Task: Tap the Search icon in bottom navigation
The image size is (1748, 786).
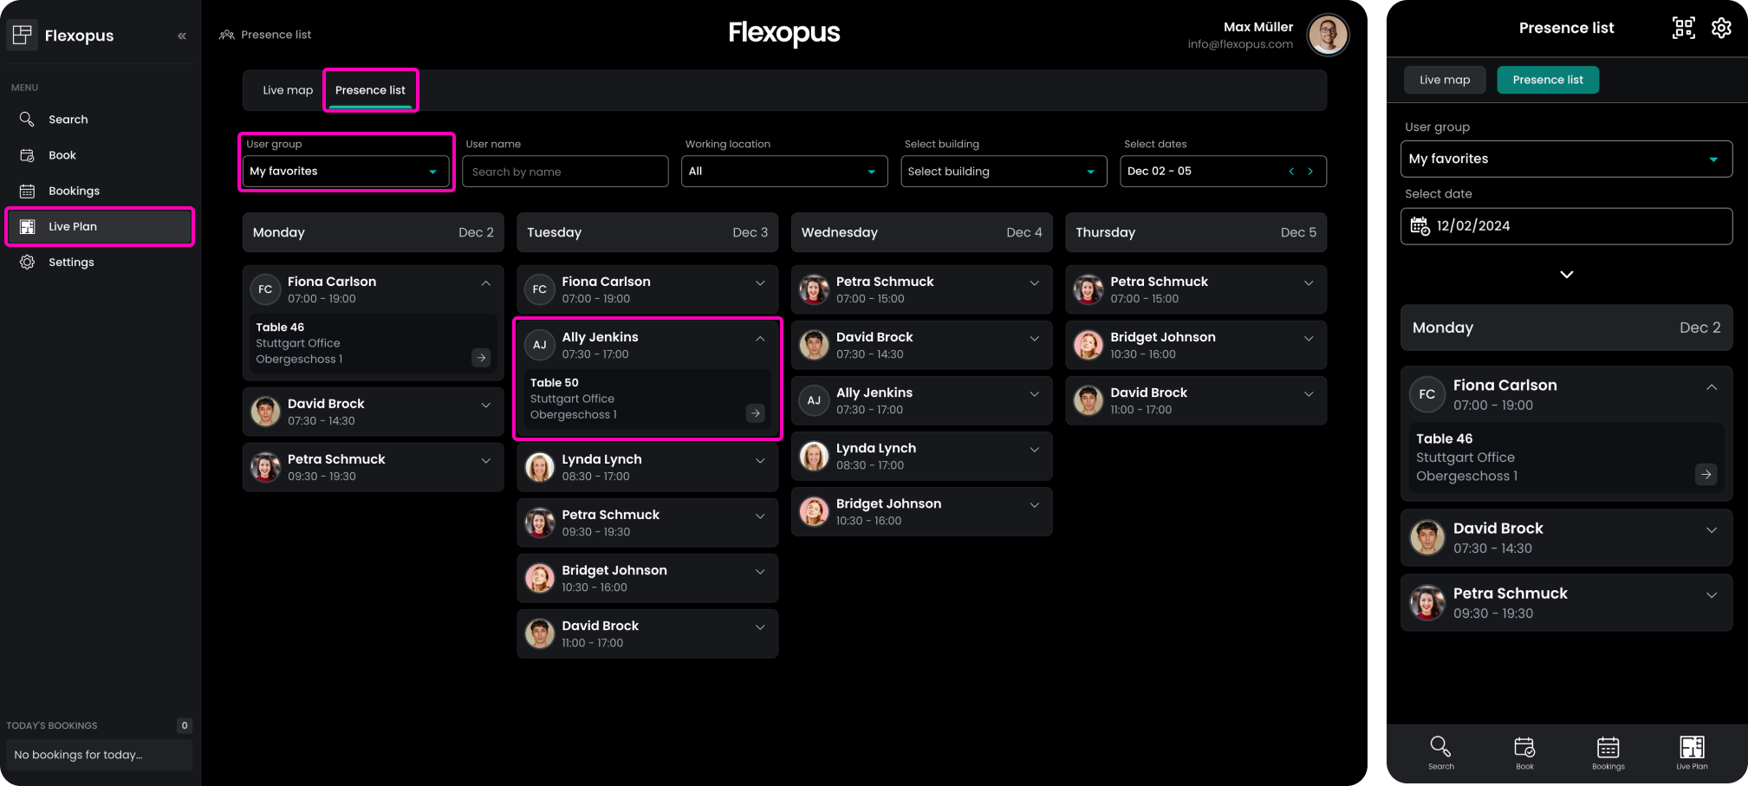Action: point(1440,751)
